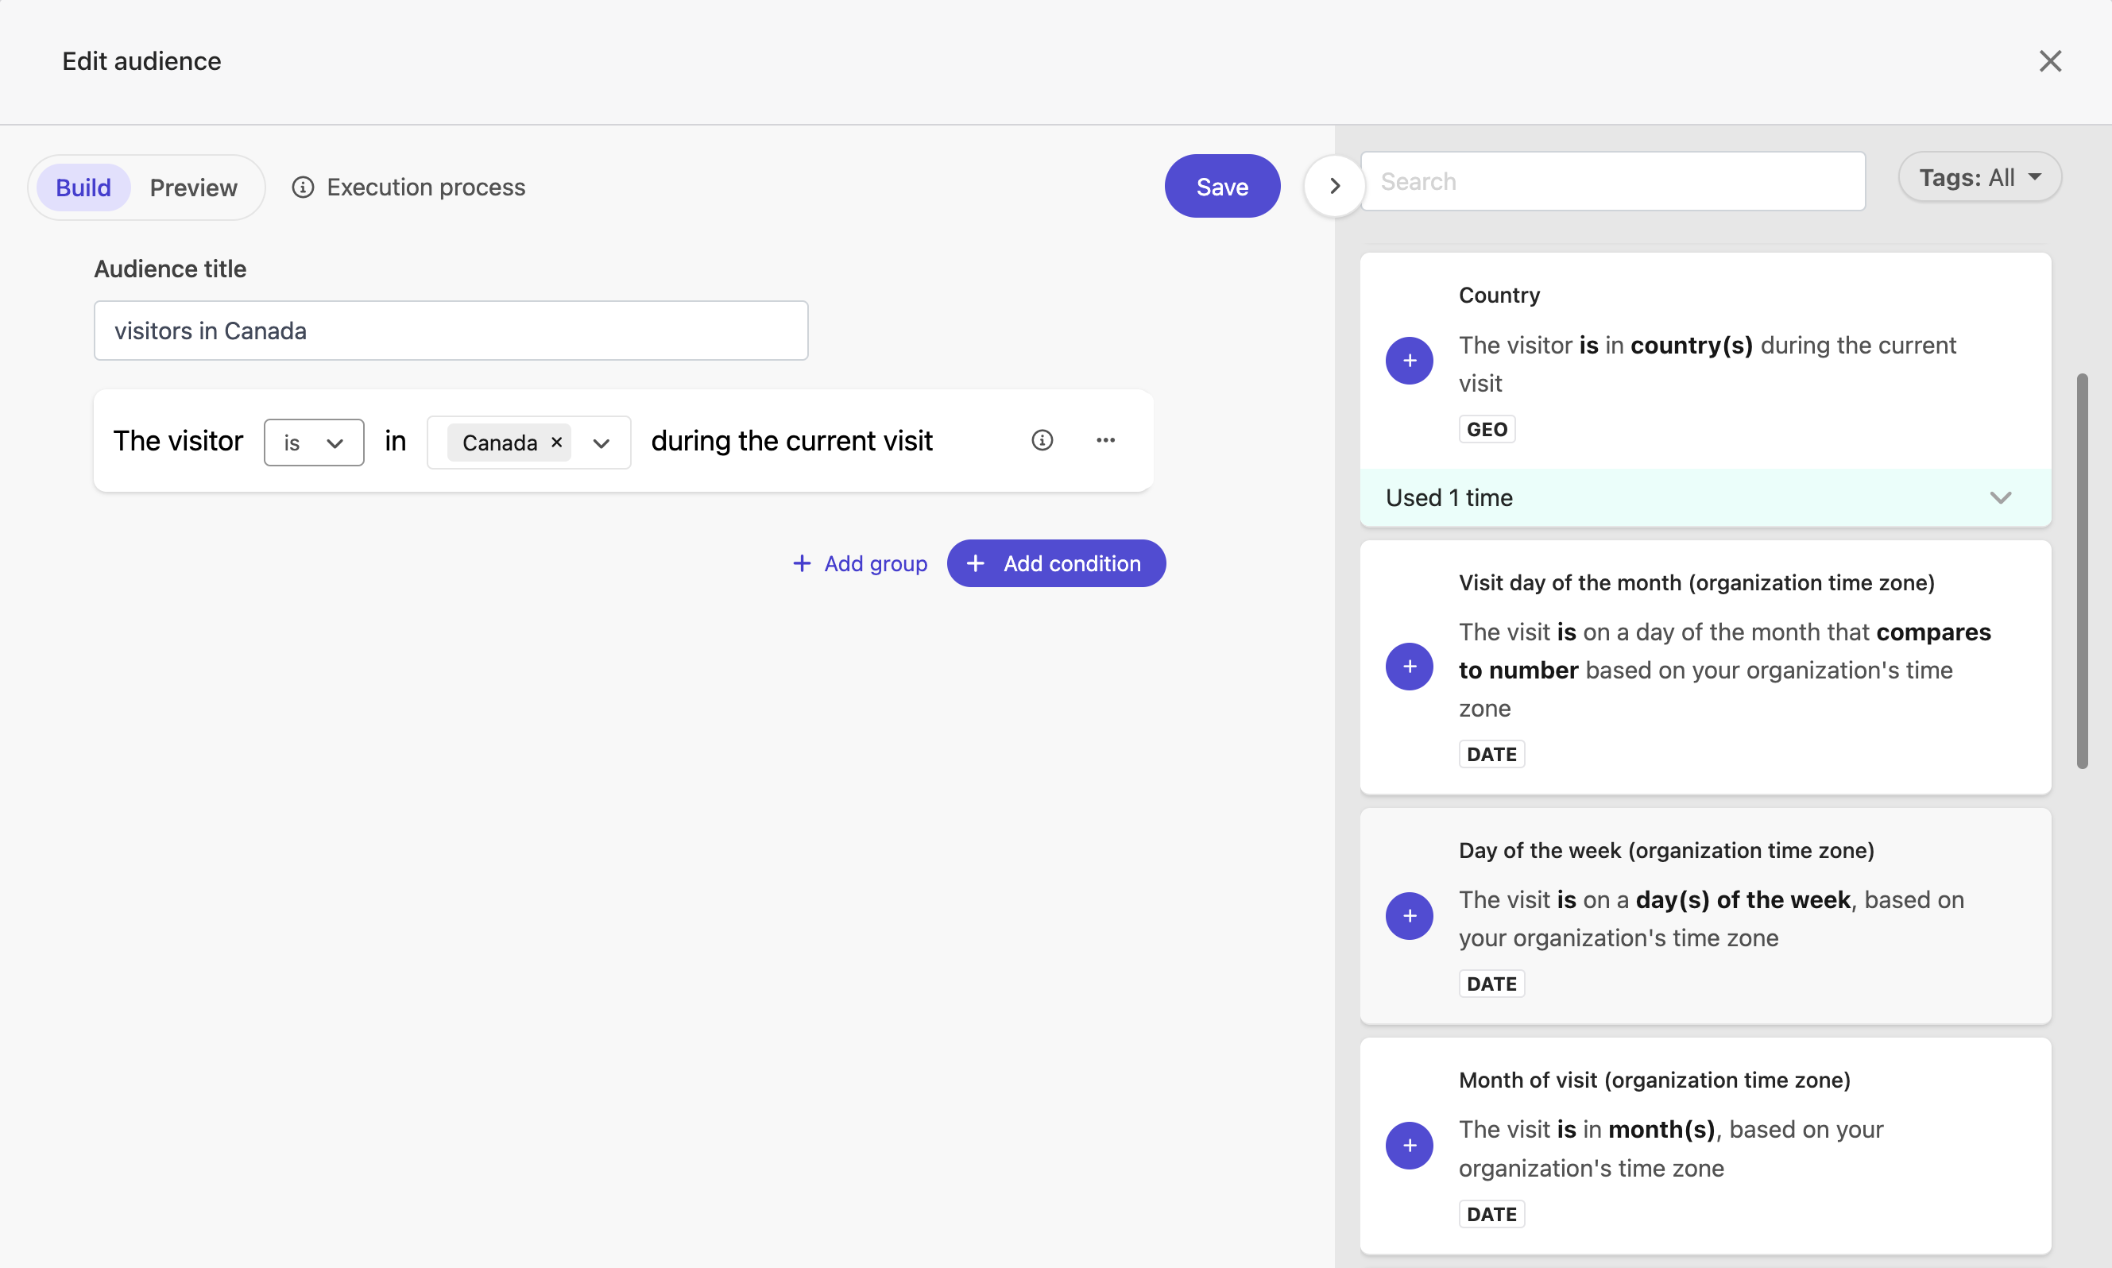This screenshot has width=2112, height=1268.
Task: Open the Execution process info icon
Action: click(x=304, y=187)
